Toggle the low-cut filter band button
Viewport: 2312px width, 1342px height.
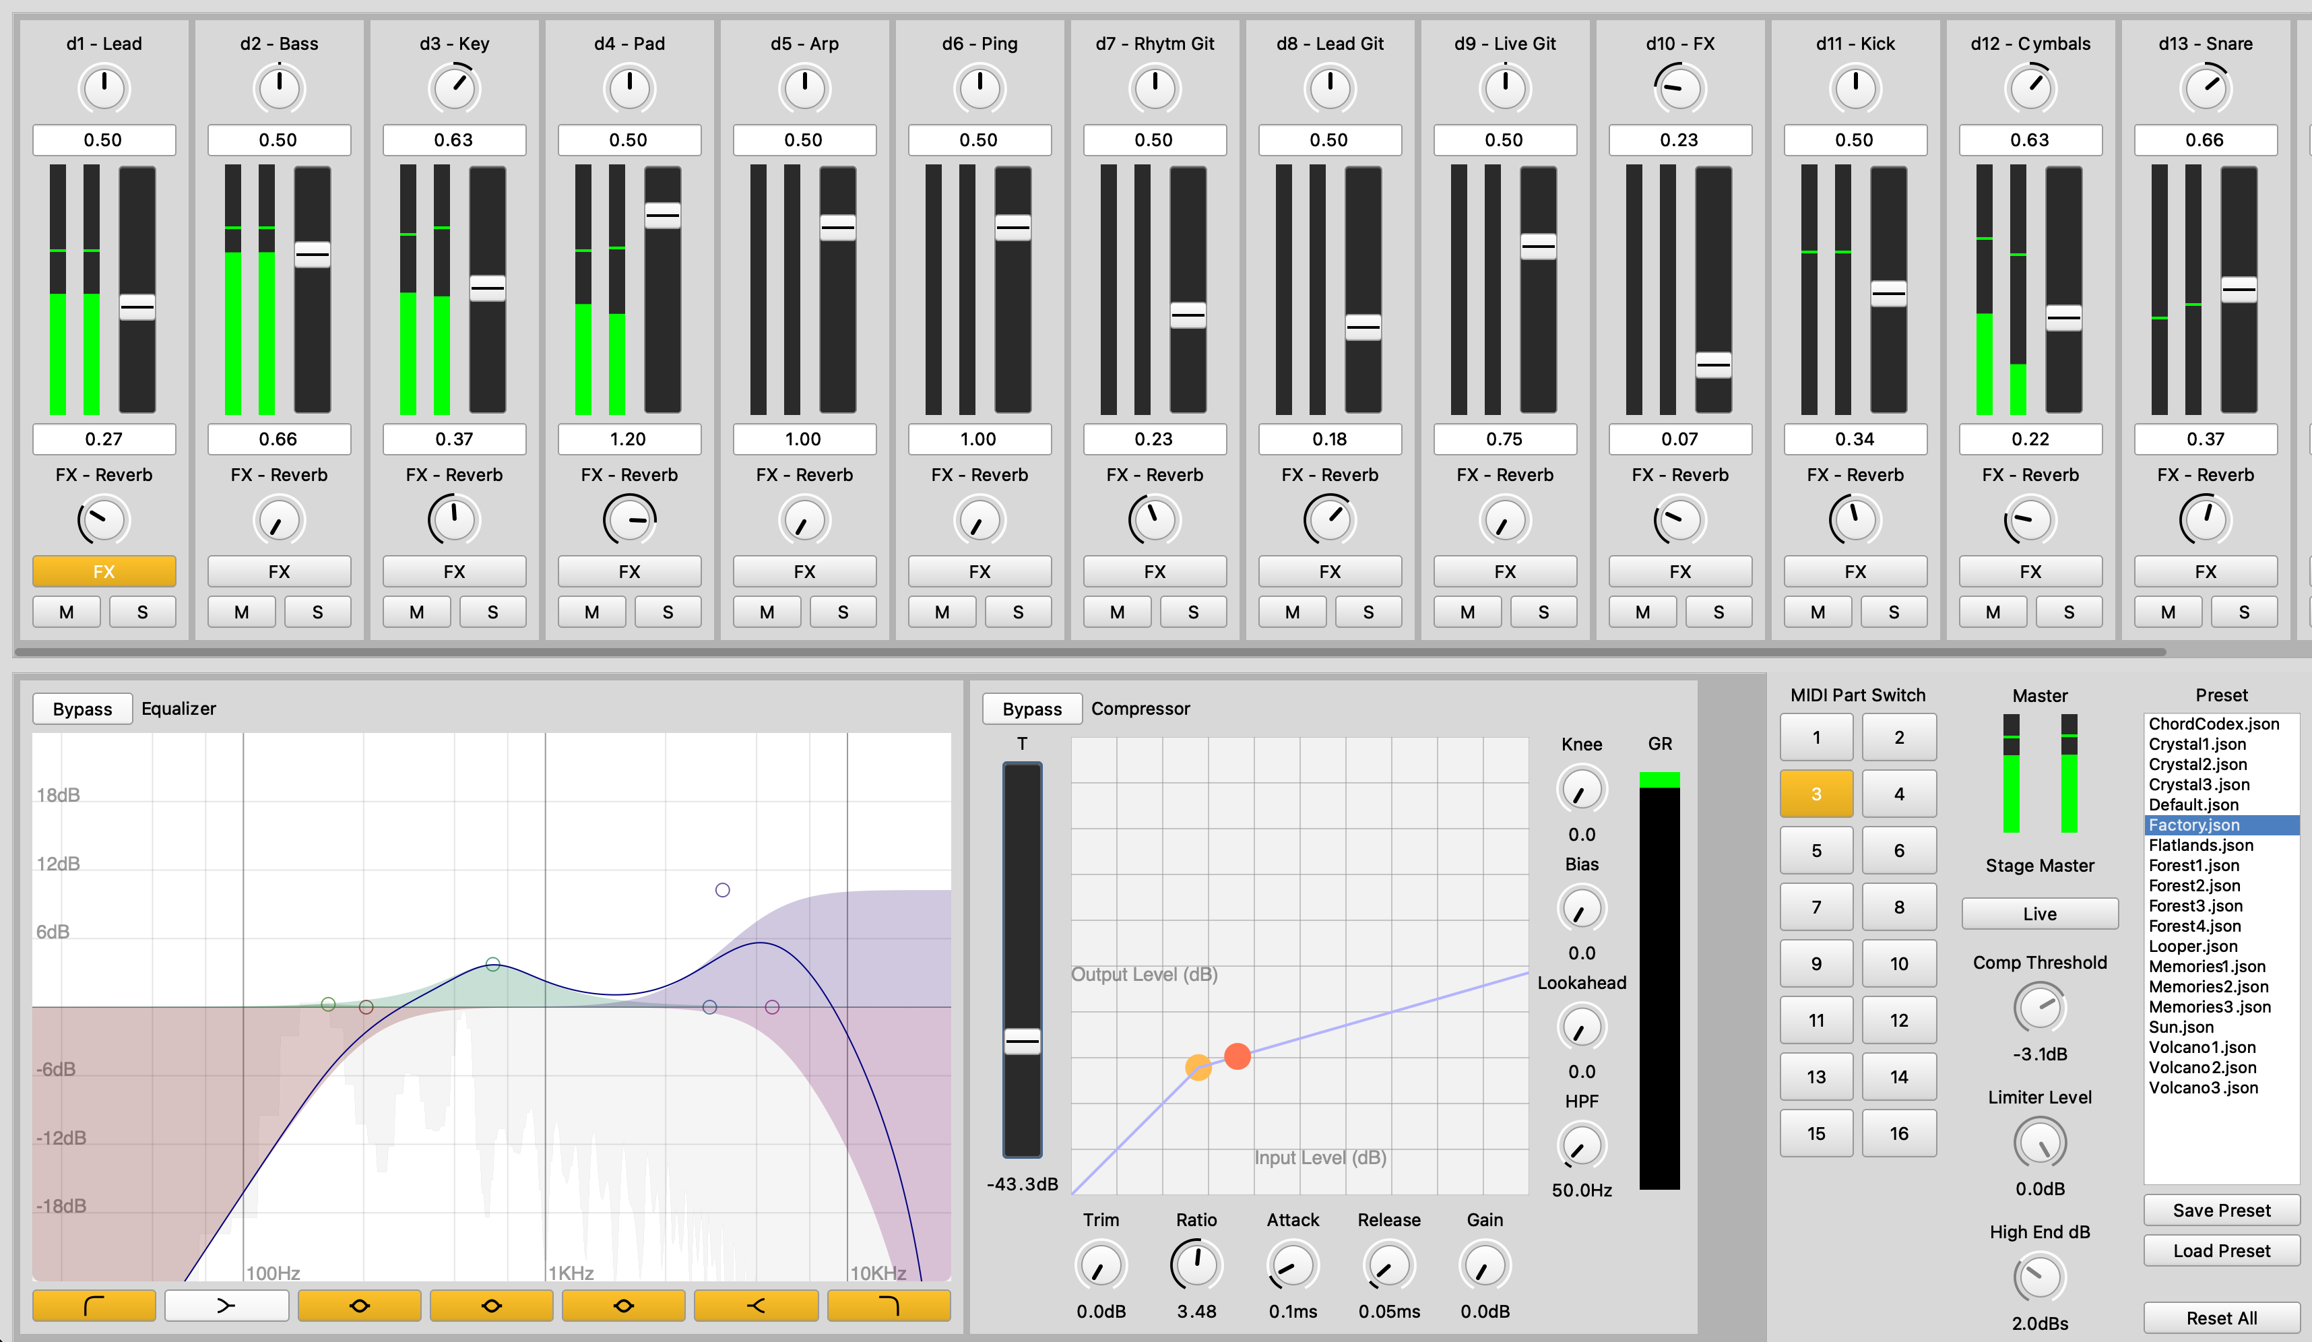pos(94,1306)
